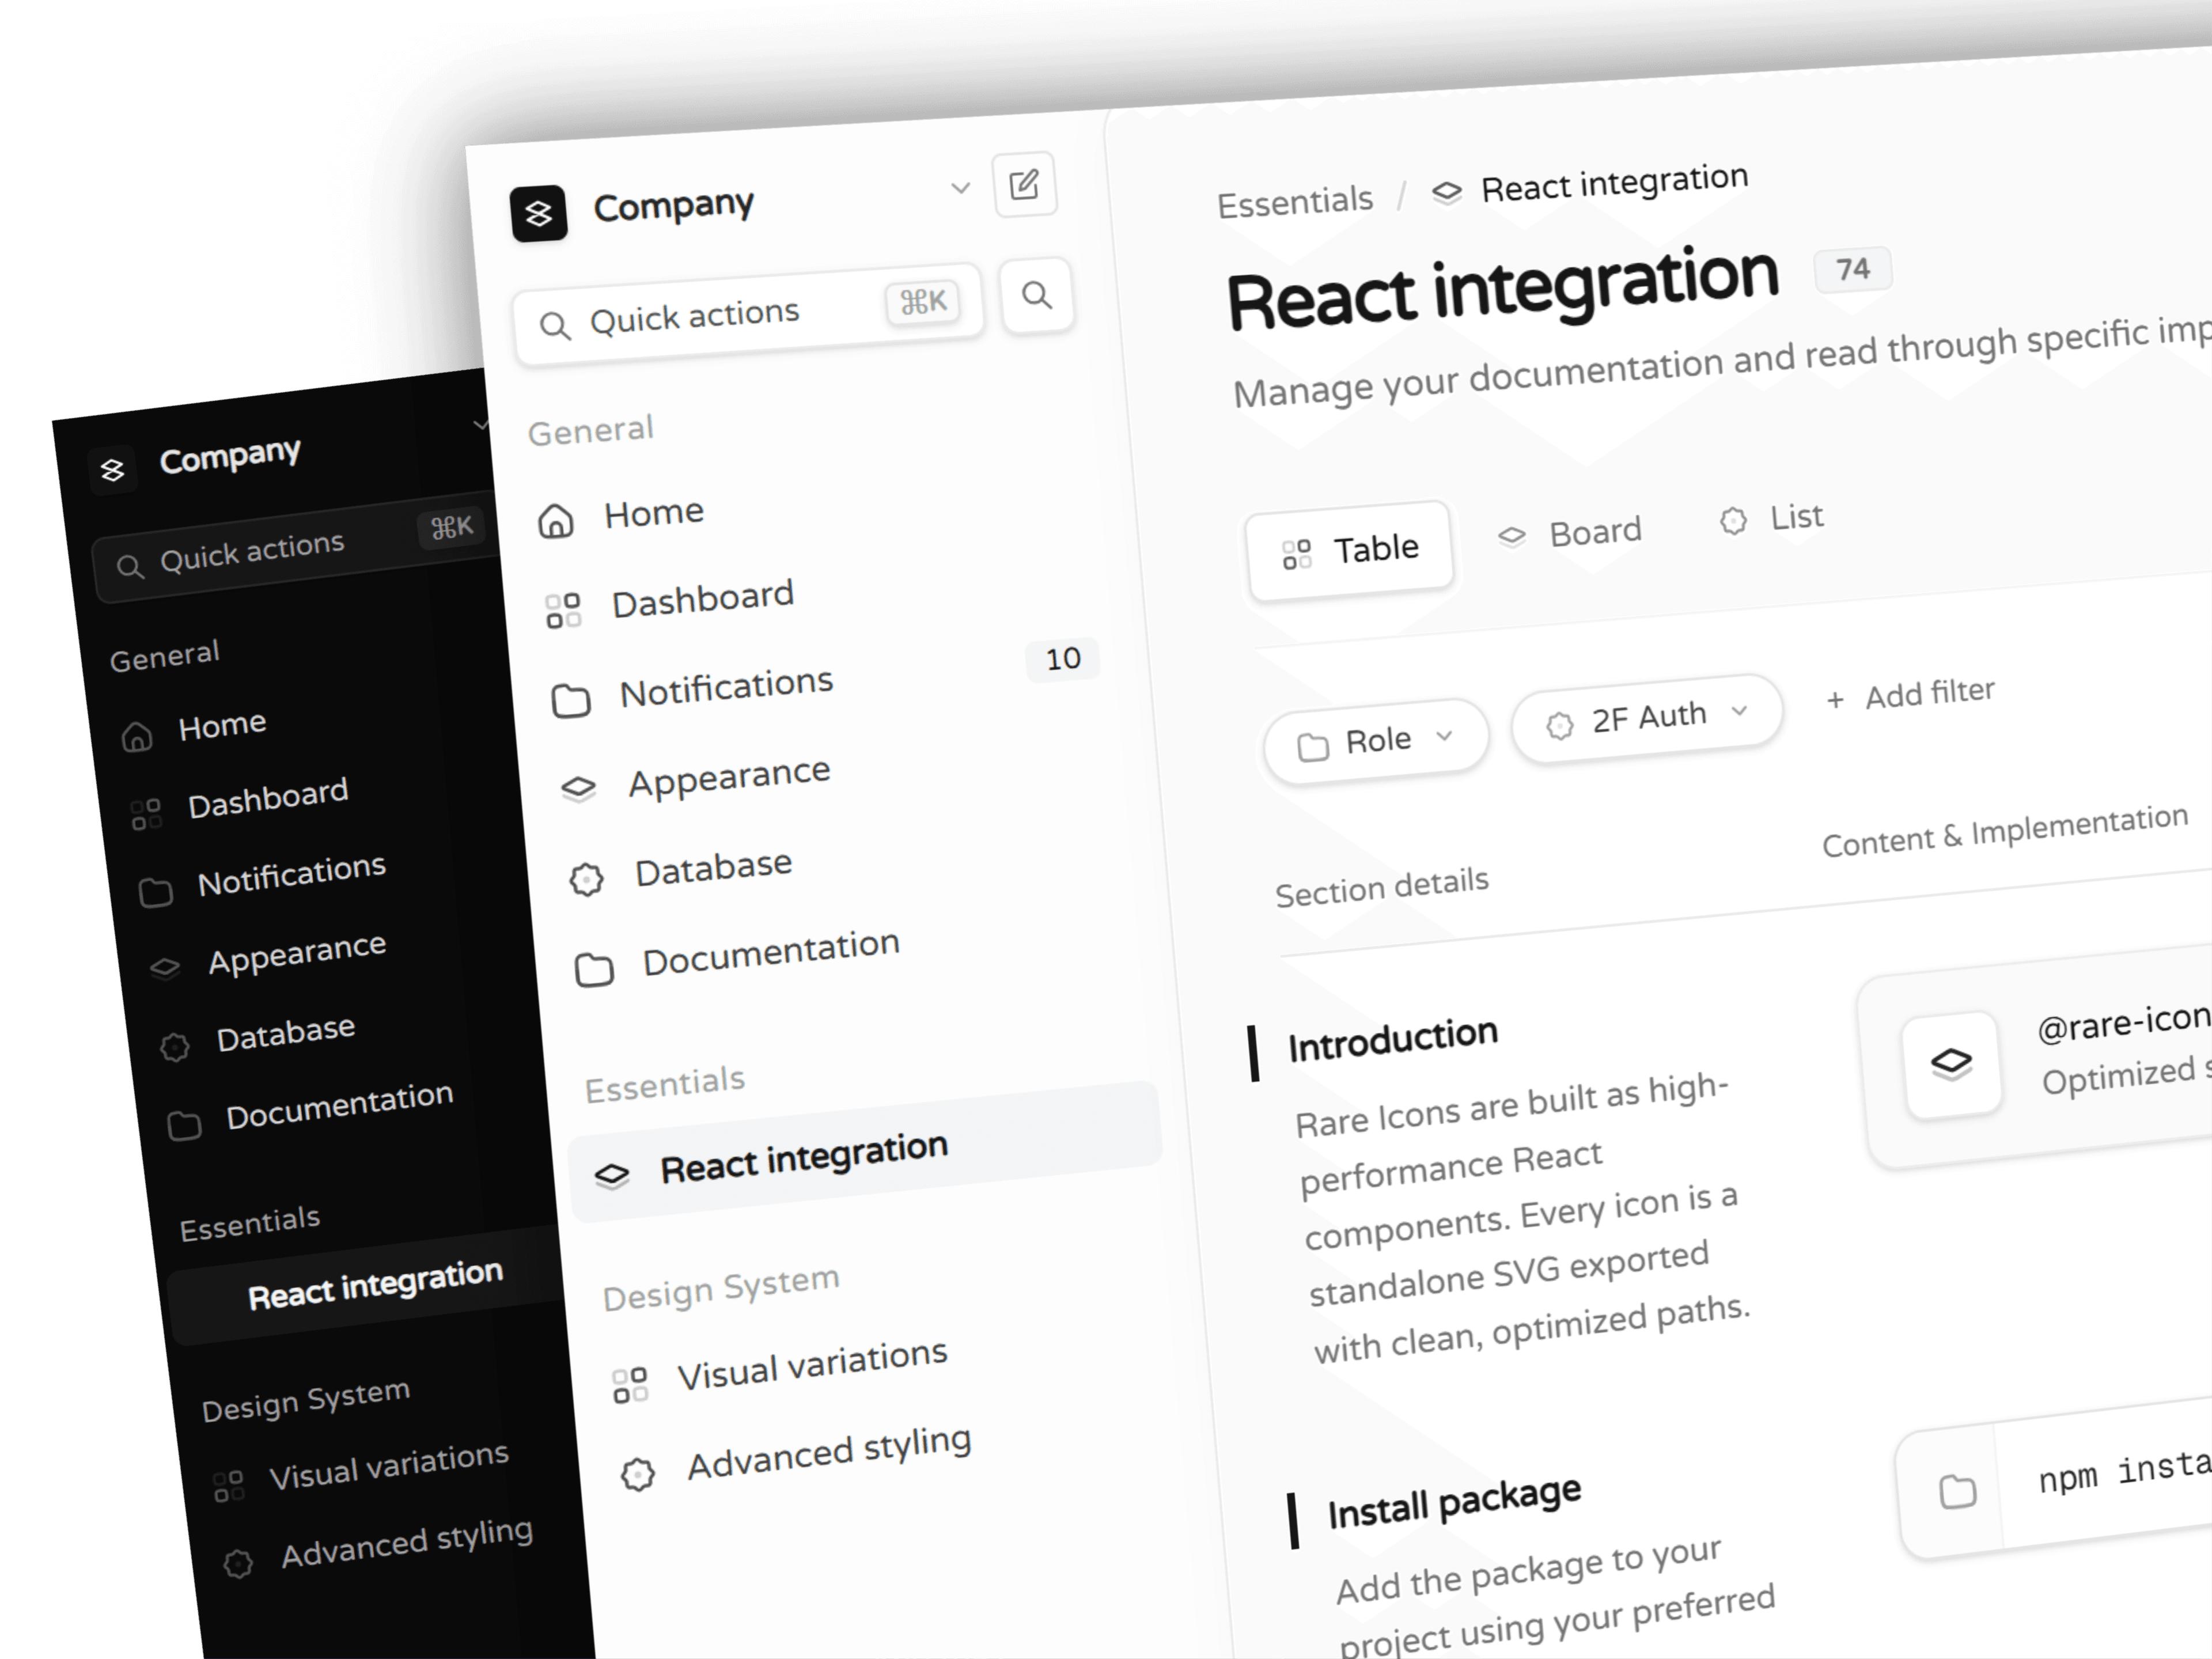The image size is (2212, 1659).
Task: Click the Appearance layers icon
Action: tap(578, 785)
